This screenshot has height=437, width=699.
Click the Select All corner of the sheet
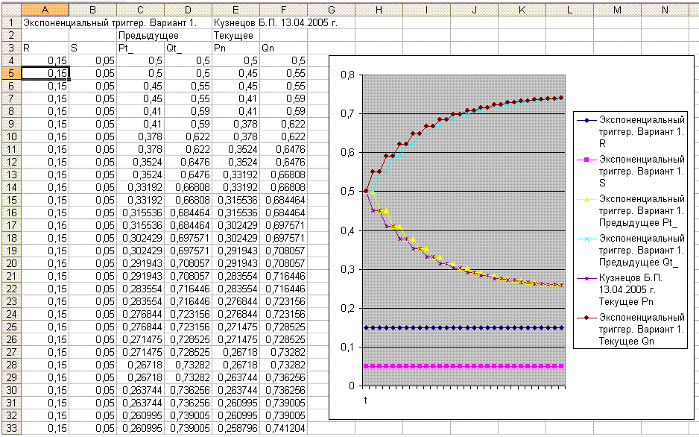(10, 9)
